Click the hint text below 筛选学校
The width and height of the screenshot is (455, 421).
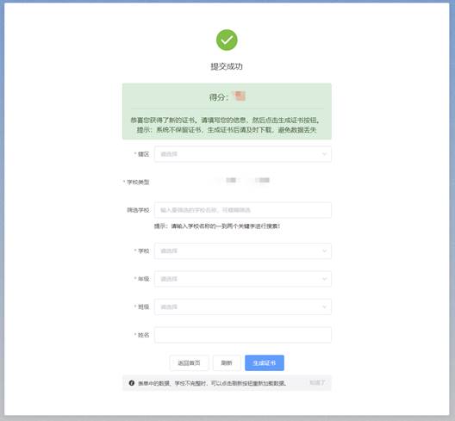coord(217,226)
